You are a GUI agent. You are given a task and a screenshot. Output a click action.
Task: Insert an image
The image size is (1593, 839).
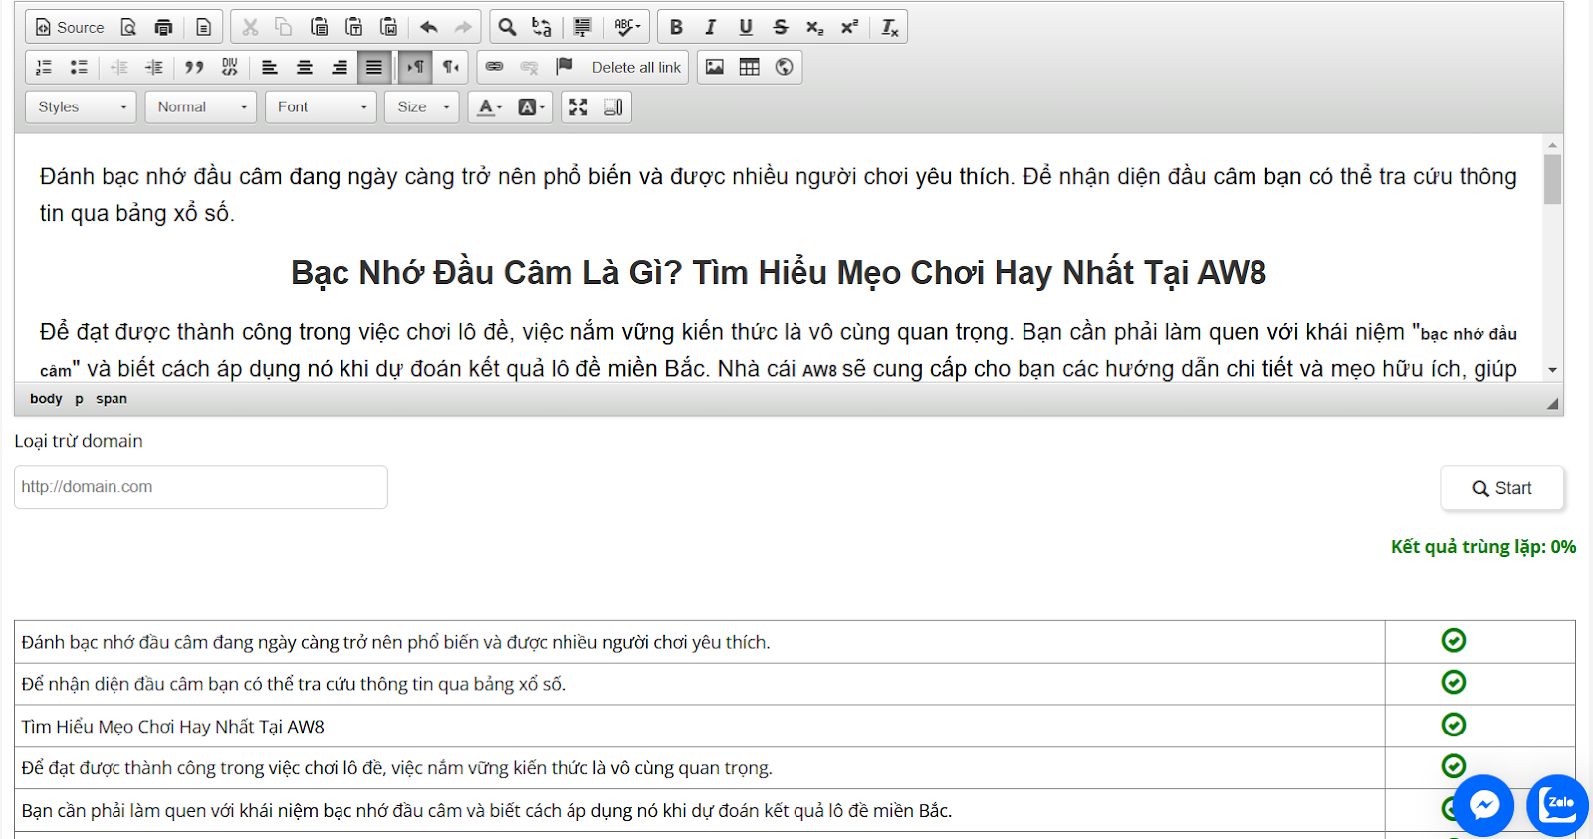tap(715, 67)
